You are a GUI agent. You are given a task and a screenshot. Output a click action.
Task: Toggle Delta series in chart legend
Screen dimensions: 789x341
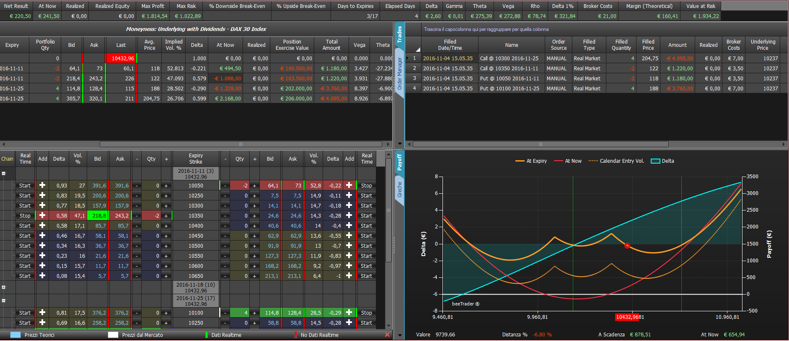pos(662,161)
